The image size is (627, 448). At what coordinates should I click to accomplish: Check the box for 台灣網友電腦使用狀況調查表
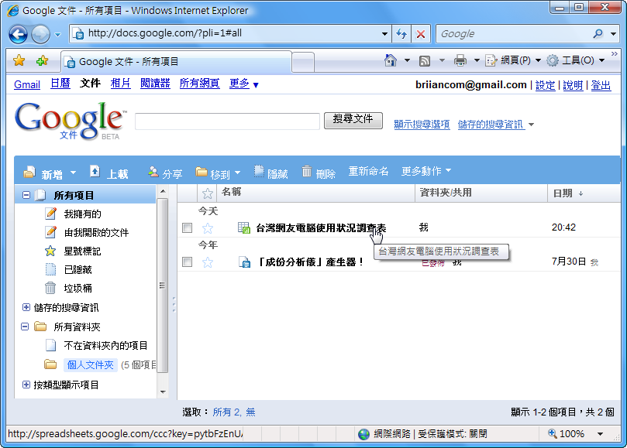(x=187, y=227)
